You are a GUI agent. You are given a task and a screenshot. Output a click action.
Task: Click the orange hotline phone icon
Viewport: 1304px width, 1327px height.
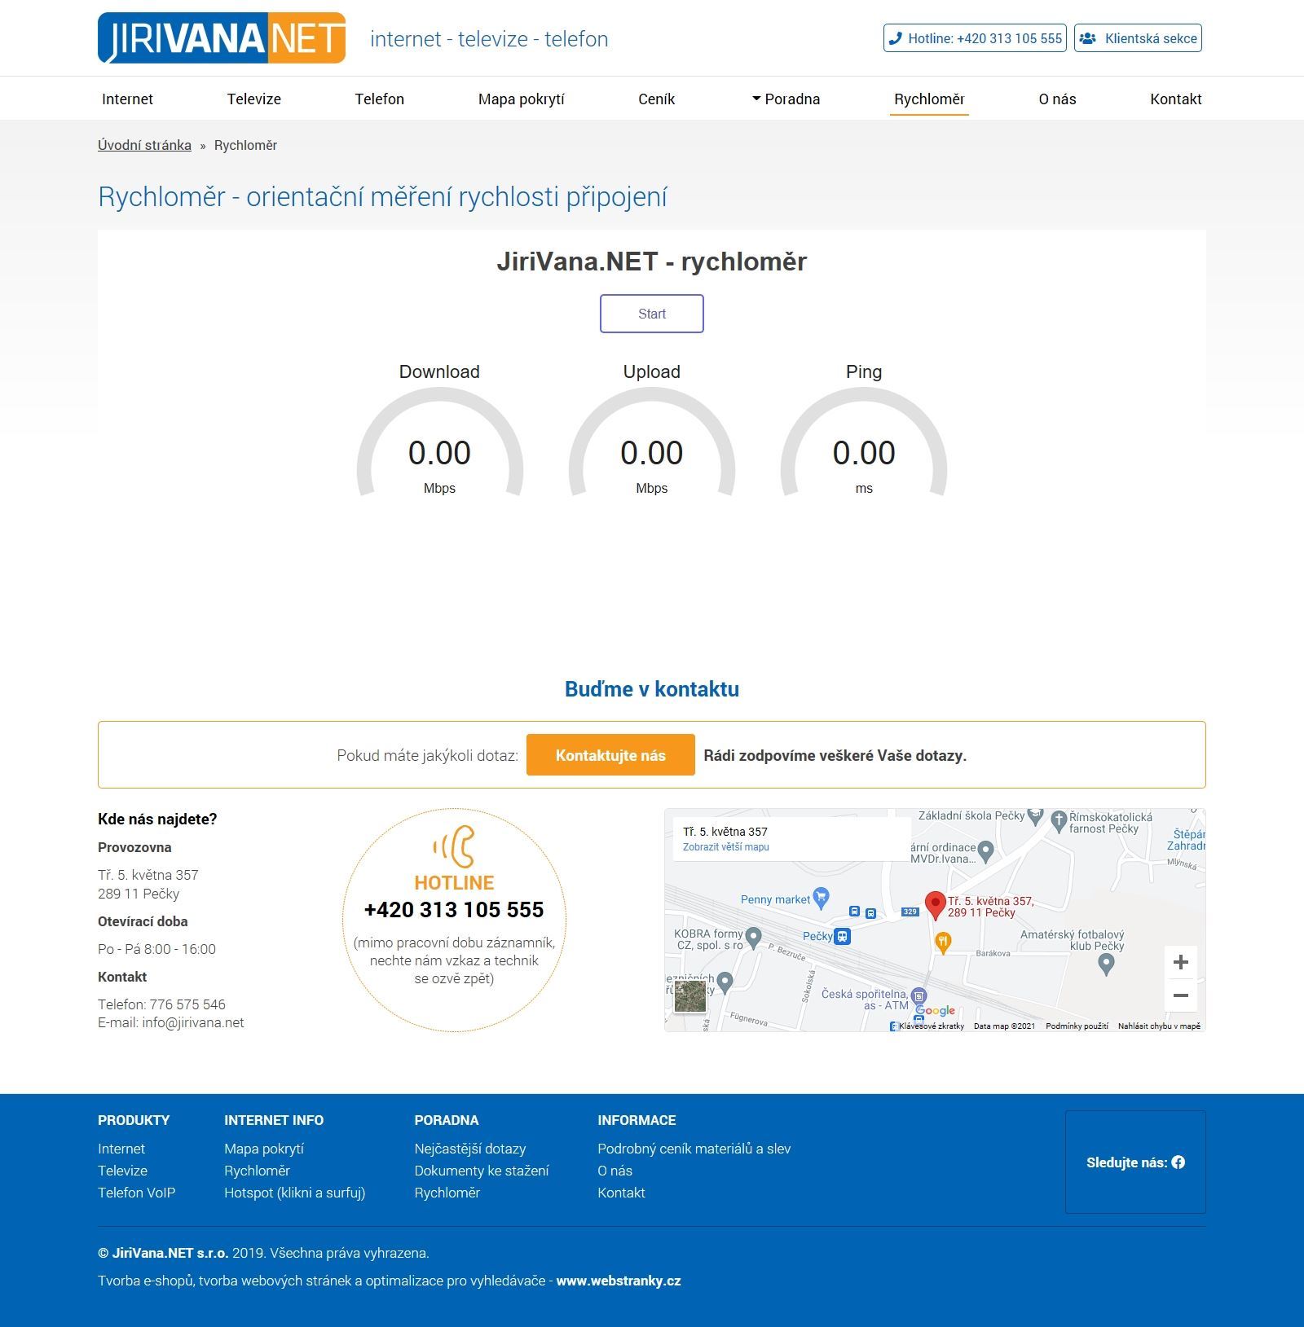[x=454, y=846]
